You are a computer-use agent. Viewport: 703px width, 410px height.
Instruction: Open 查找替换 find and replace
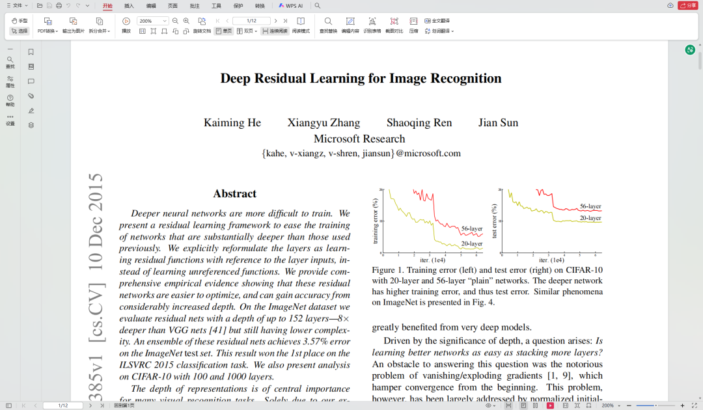328,25
